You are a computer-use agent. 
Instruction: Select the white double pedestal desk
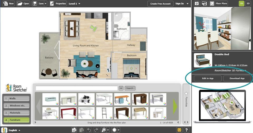(69, 99)
